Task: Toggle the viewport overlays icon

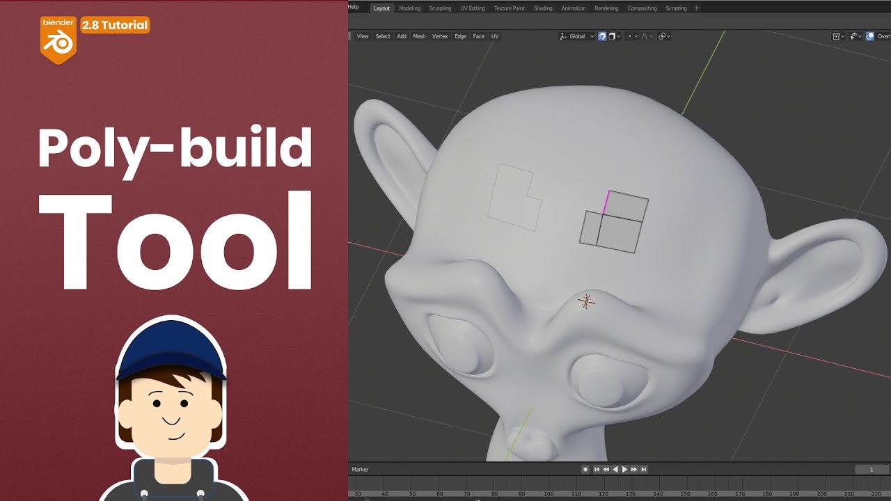Action: point(870,36)
